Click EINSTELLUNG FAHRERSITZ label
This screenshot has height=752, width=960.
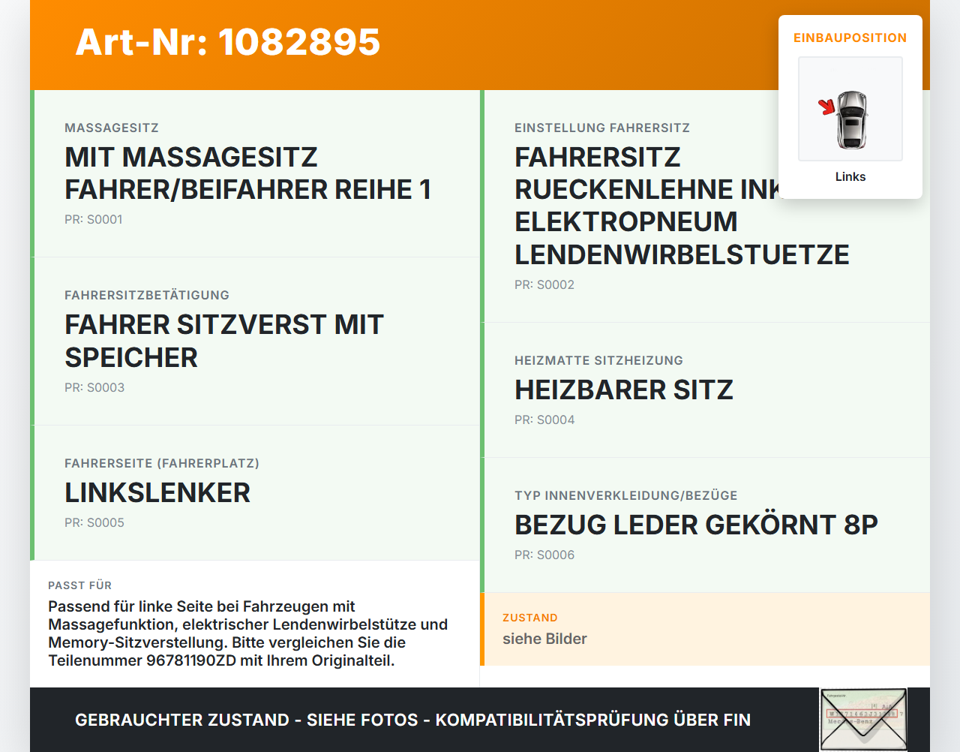[602, 128]
